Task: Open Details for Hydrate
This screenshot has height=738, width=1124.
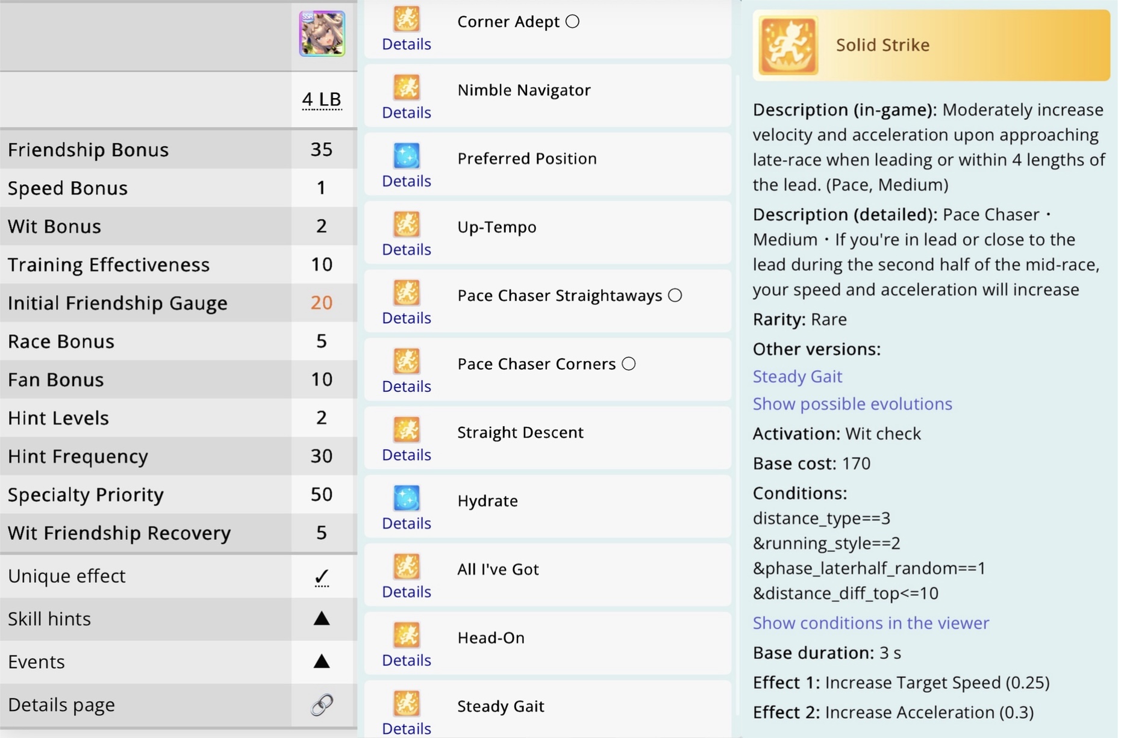Action: 407,524
